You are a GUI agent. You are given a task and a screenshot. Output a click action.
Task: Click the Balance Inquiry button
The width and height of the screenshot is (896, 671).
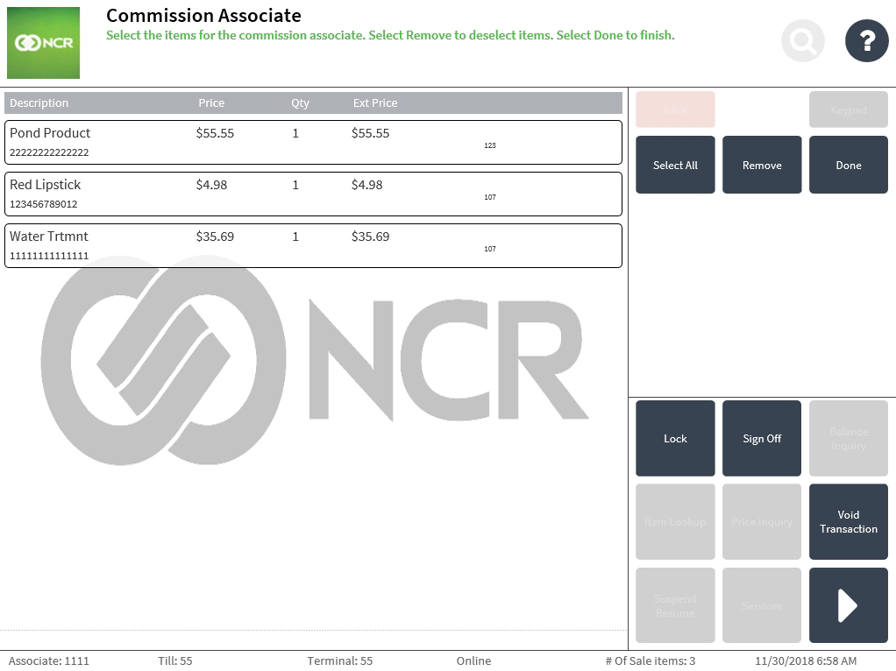coord(848,438)
